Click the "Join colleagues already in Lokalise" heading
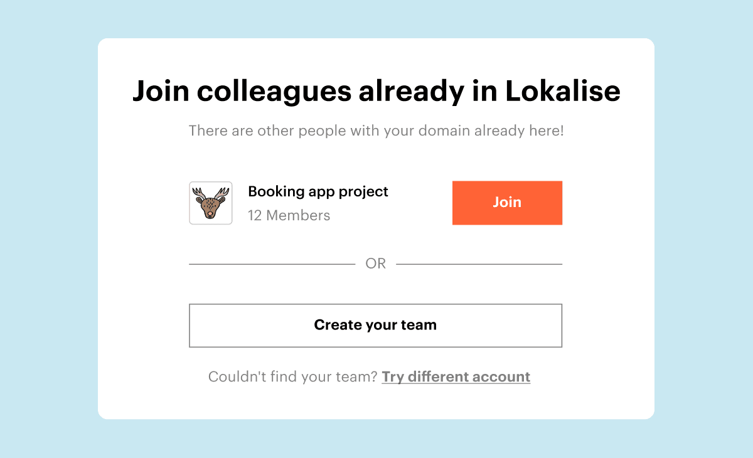This screenshot has height=458, width=753. click(x=376, y=91)
